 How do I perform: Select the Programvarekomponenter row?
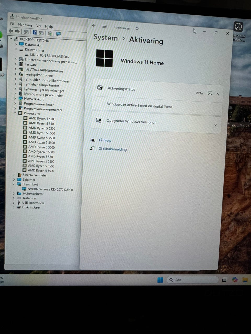(x=43, y=109)
